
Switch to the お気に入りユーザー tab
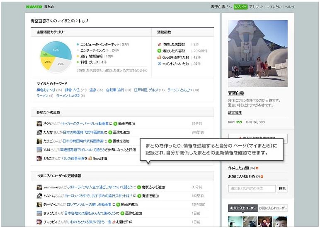point(243,208)
